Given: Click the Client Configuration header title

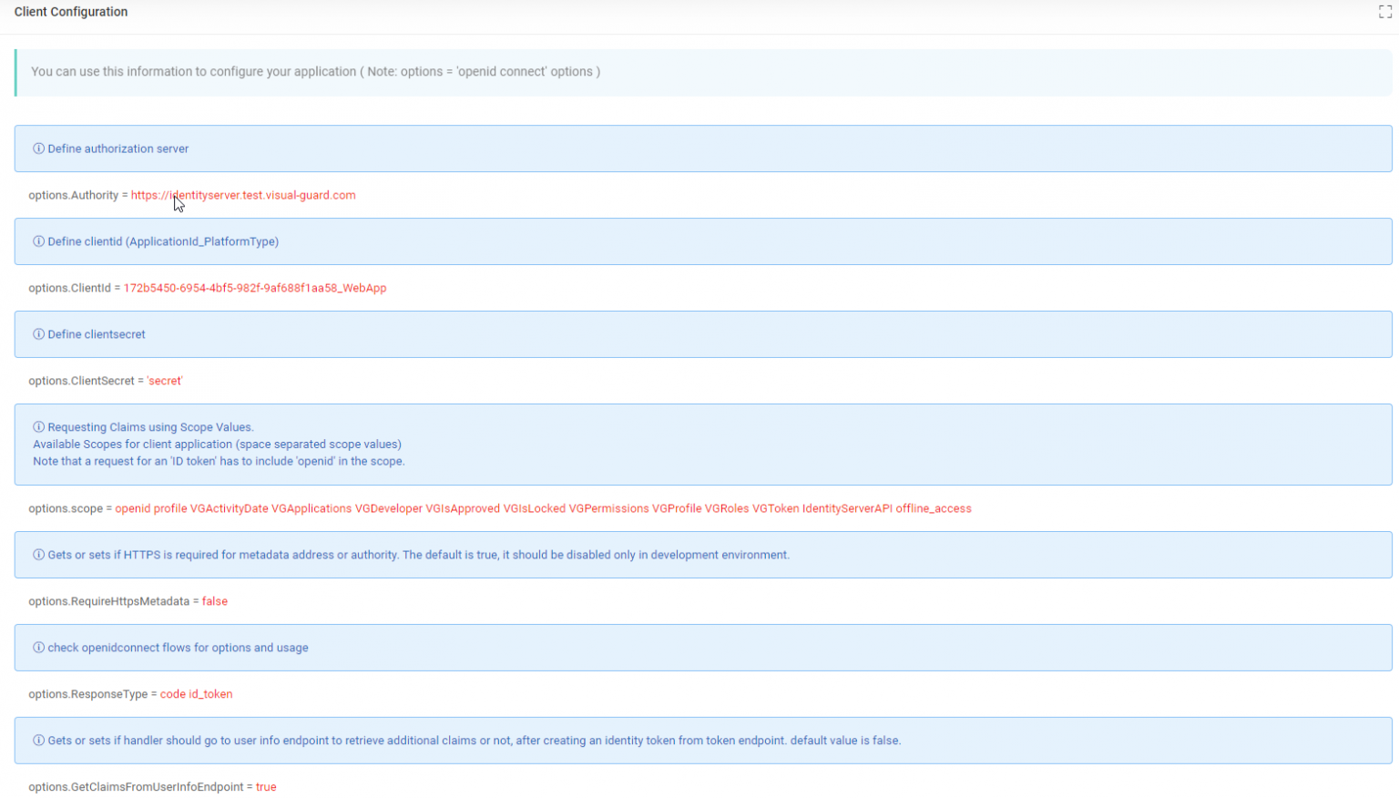Looking at the screenshot, I should click(x=71, y=12).
